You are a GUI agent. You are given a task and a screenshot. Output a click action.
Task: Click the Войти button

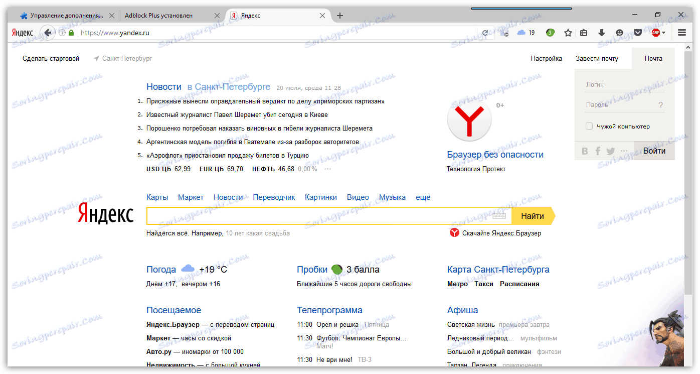coord(654,151)
